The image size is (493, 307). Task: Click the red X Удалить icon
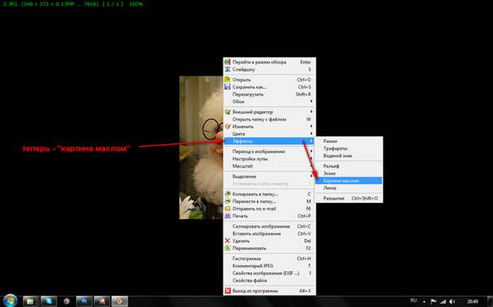pos(227,240)
